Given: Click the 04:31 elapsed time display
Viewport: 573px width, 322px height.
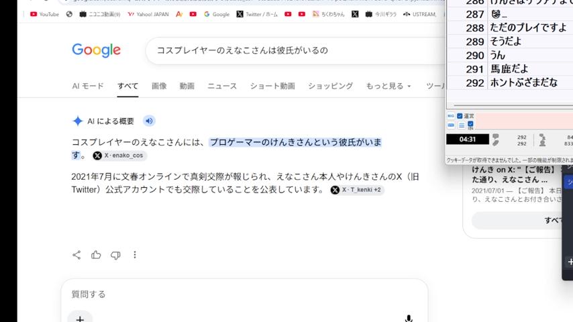Looking at the screenshot, I should click(x=468, y=140).
